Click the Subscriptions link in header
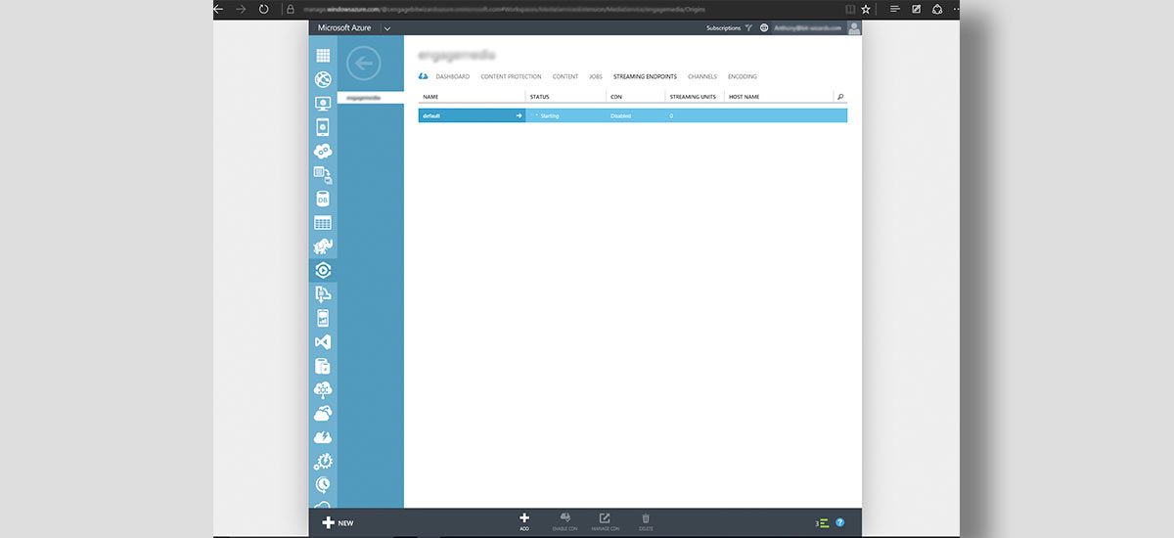The width and height of the screenshot is (1174, 538). pyautogui.click(x=723, y=28)
